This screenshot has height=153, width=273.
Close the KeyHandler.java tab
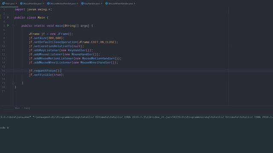pos(102,3)
